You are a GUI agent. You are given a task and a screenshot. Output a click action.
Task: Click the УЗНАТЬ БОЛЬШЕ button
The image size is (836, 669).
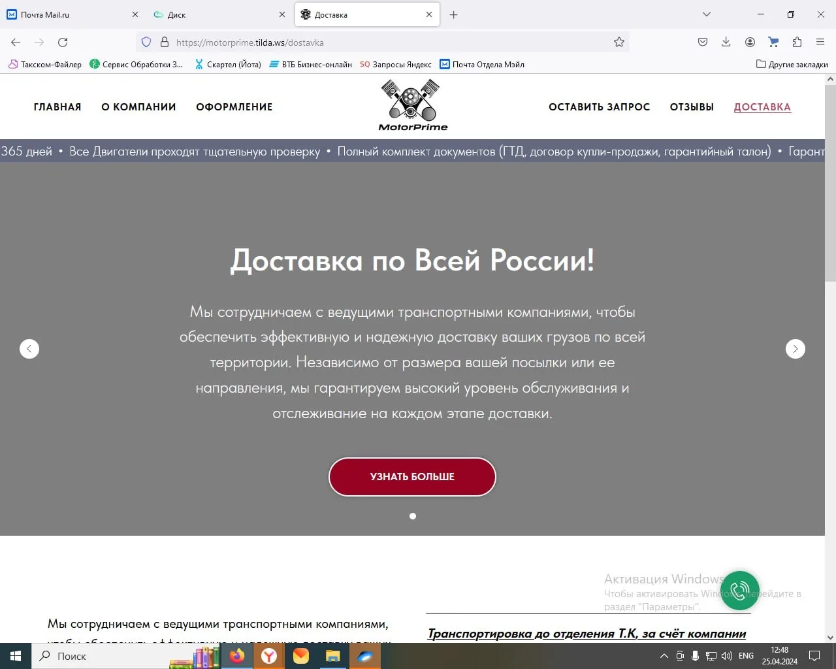tap(412, 477)
